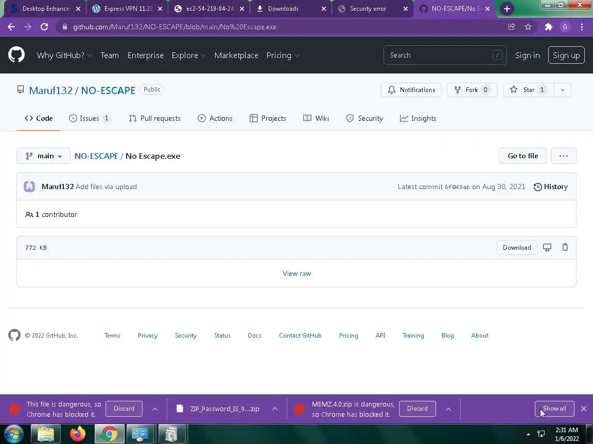
Task: Switch to the ec2-54-219-84 tab
Action: click(x=210, y=9)
